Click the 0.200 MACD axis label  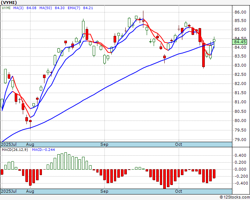pyautogui.click(x=240, y=162)
